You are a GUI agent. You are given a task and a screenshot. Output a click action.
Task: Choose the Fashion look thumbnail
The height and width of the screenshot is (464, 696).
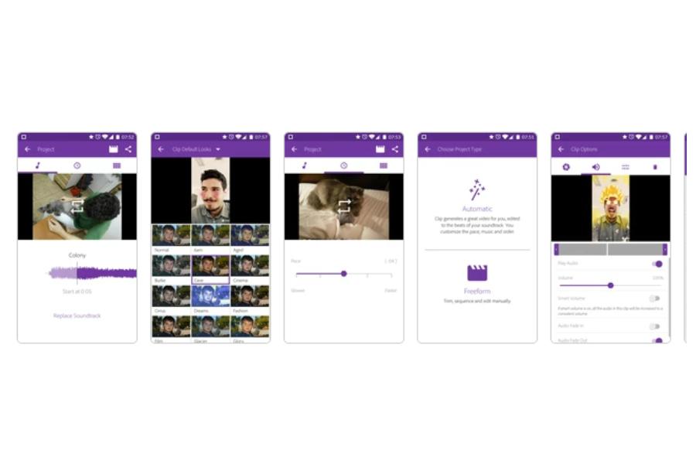(x=250, y=296)
